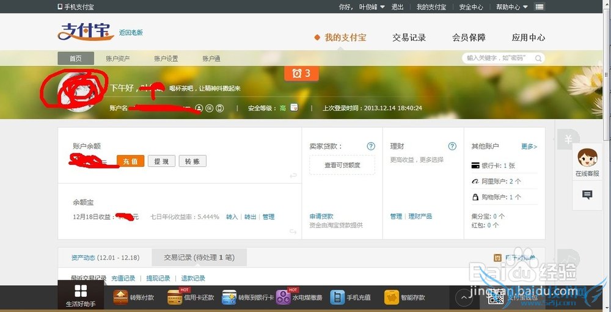Open the 账户资产 sub-navigation tab
611x312 pixels.
[118, 59]
